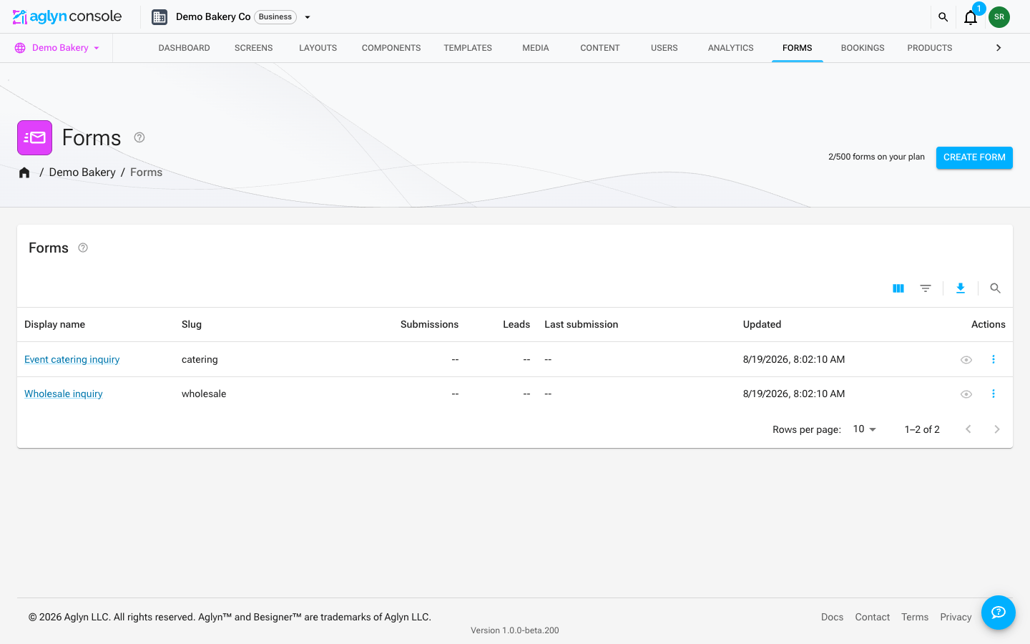Sort by Display name column header
This screenshot has height=644, width=1030.
coord(54,324)
